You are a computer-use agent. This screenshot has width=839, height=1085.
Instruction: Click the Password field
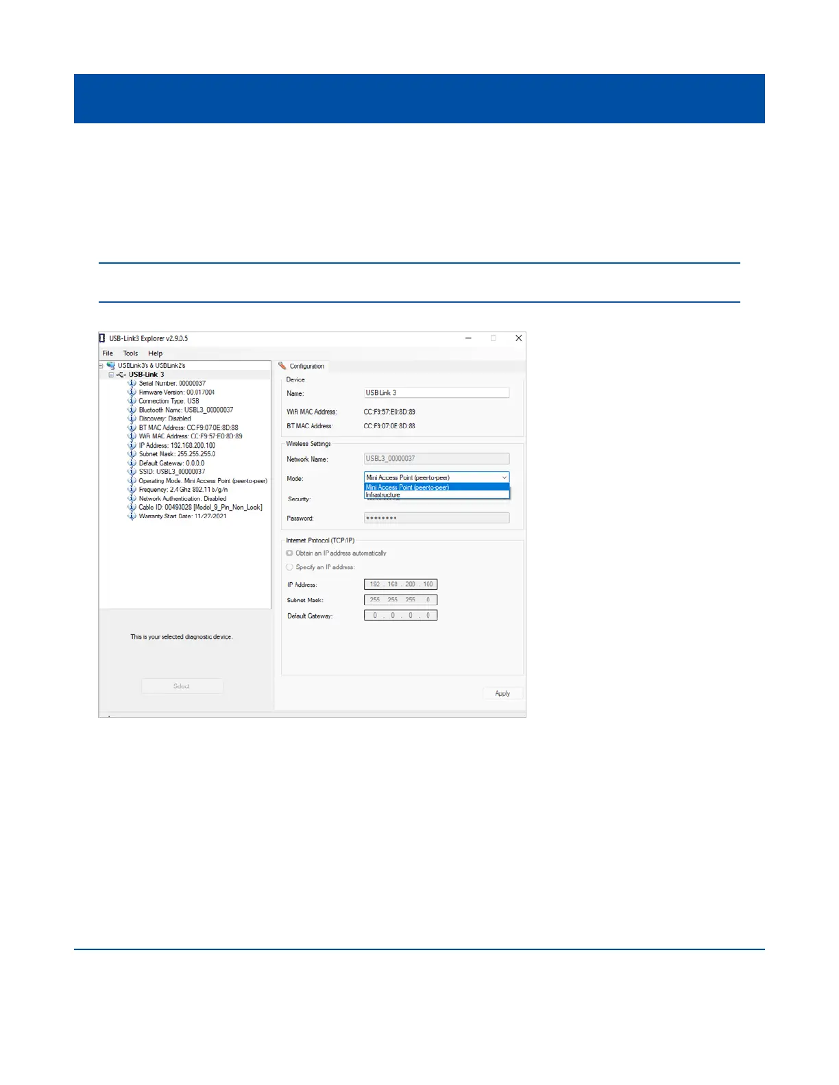pos(437,518)
